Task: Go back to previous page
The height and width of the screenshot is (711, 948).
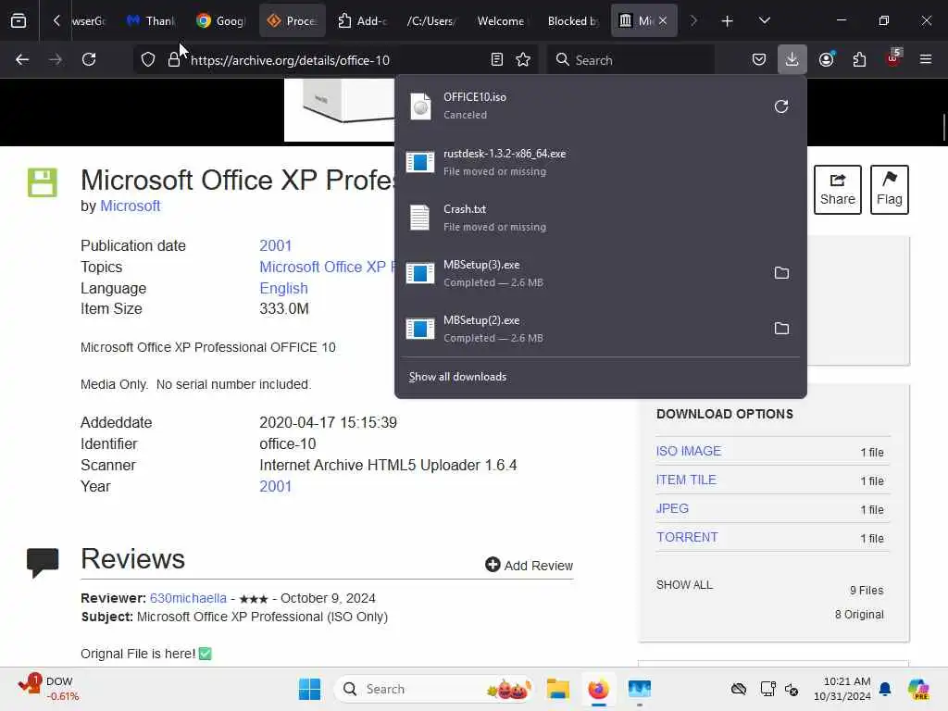Action: (22, 60)
